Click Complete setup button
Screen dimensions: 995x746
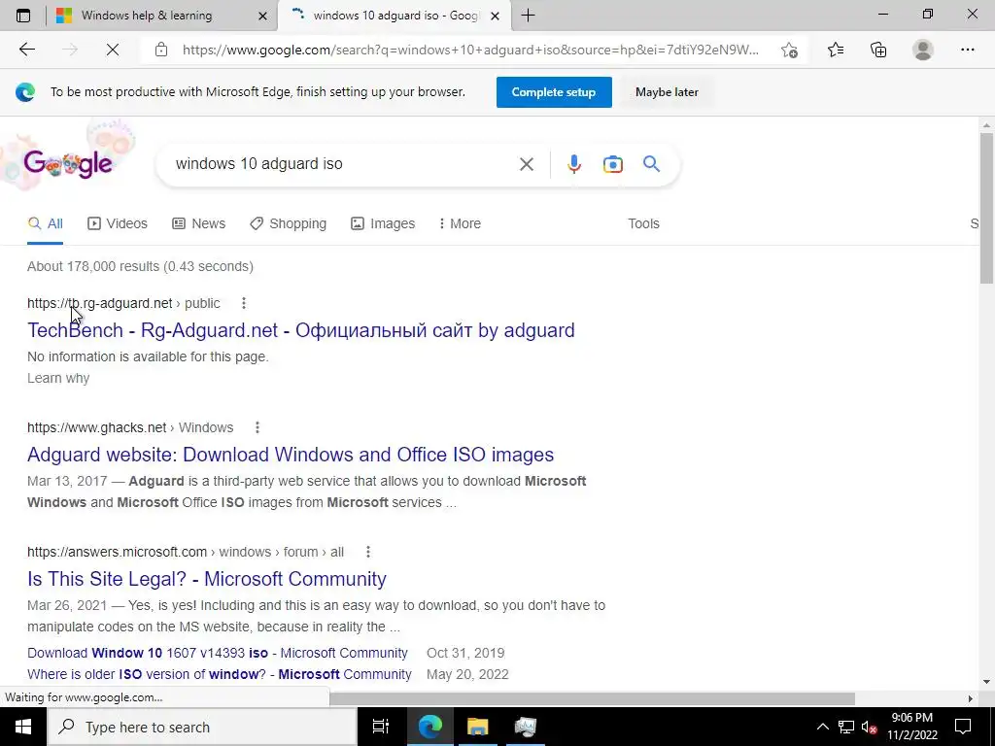554,92
